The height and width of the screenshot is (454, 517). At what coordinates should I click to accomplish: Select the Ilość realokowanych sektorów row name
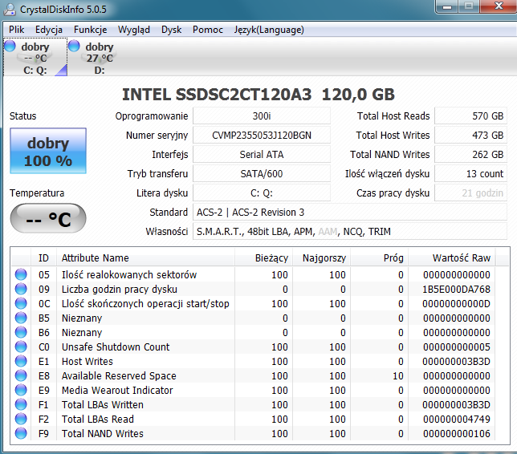coord(129,274)
